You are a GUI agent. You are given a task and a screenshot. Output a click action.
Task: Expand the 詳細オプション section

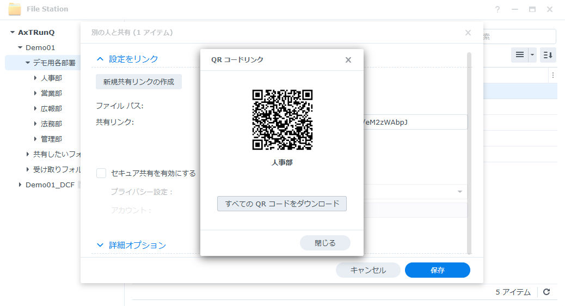click(x=100, y=245)
